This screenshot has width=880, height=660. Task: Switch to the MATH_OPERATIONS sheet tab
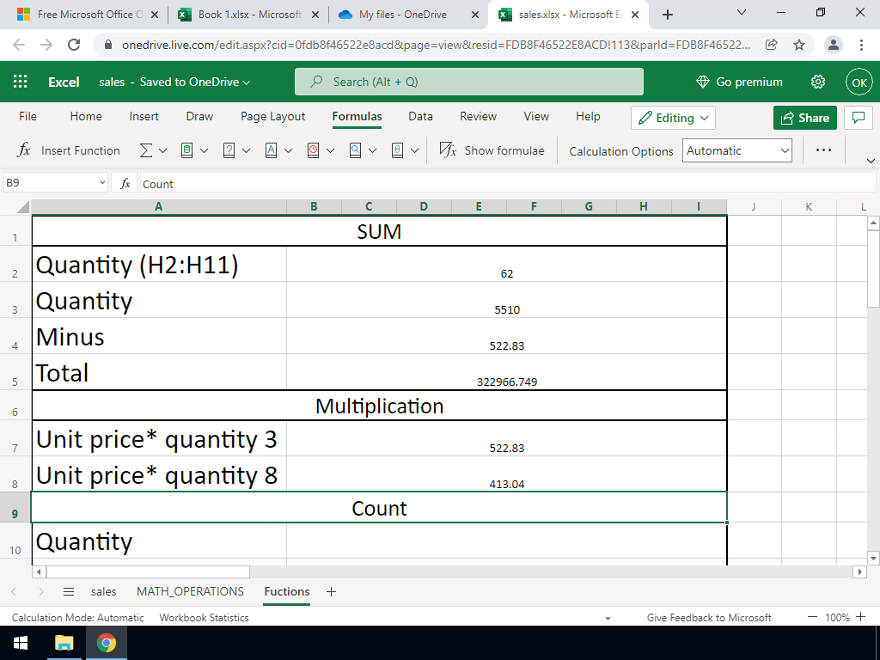pyautogui.click(x=190, y=591)
